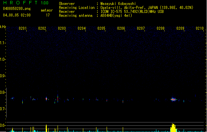The width and height of the screenshot is (207, 132).
Task: Click the 0209 time marker
Action: (180, 28)
